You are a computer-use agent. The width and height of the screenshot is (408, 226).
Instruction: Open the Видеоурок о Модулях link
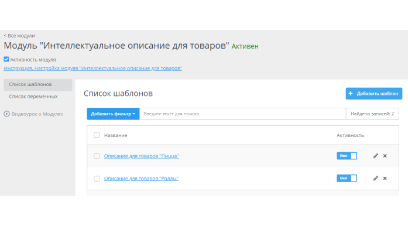[37, 114]
